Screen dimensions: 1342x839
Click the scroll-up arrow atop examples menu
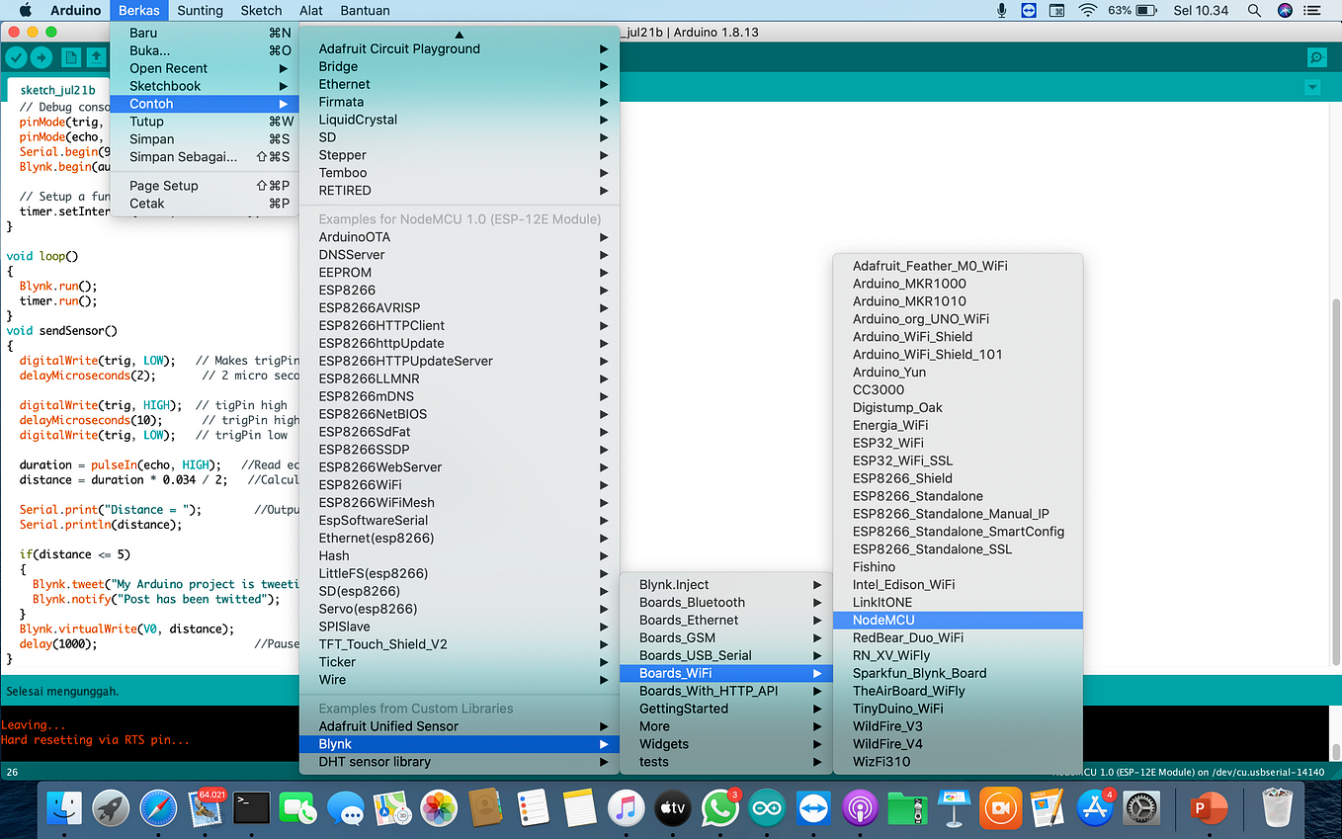click(x=460, y=33)
